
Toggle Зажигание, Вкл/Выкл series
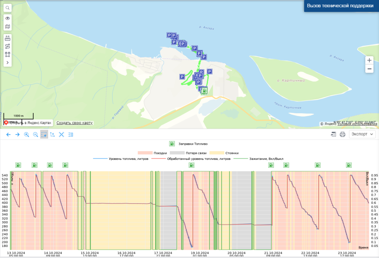pos(258,159)
